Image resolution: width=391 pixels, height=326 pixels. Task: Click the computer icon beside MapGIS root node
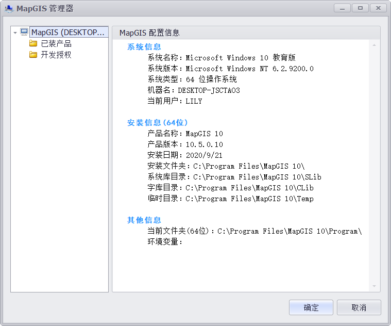pyautogui.click(x=24, y=32)
